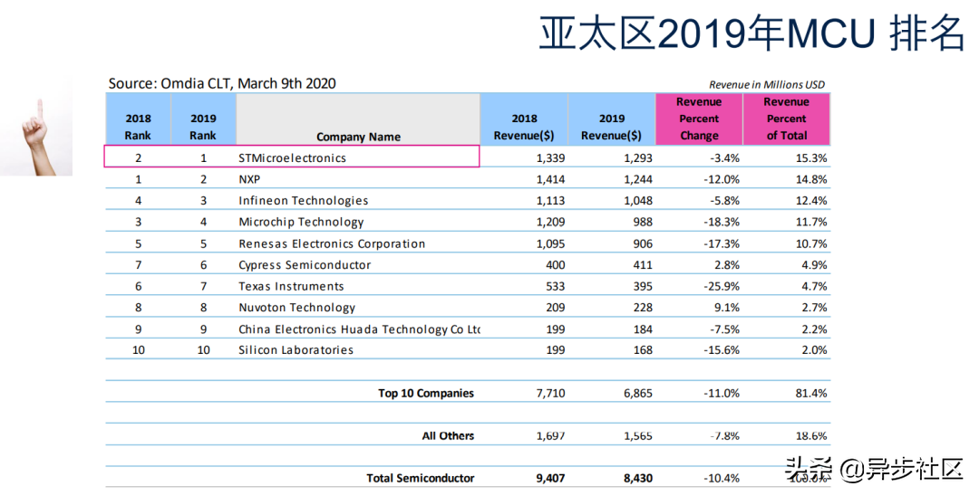
Task: Click NXP 2018 revenue 1,414
Action: coord(550,179)
